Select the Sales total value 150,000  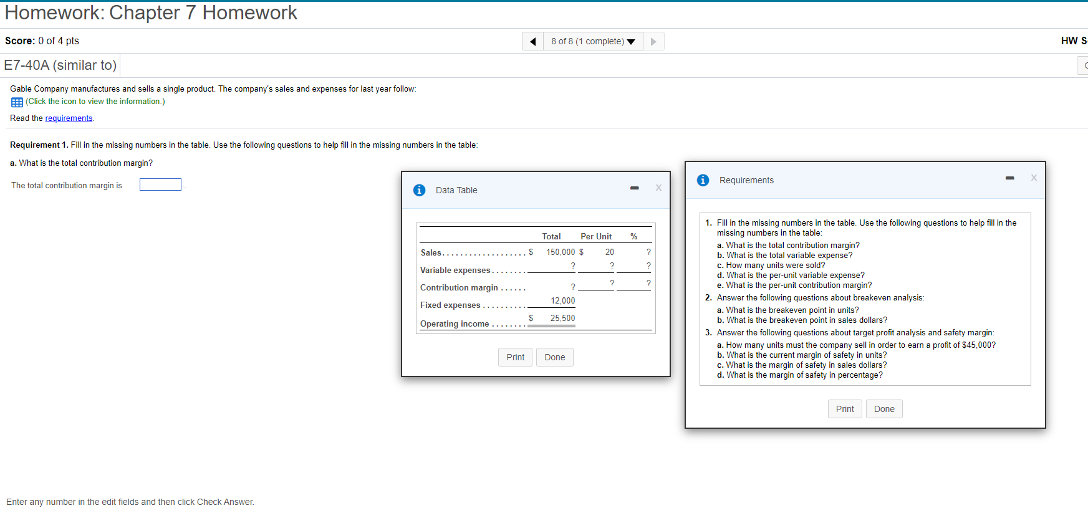tap(561, 252)
